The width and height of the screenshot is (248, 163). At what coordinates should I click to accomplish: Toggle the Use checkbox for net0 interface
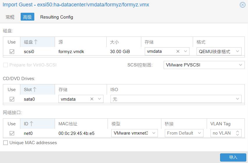pyautogui.click(x=12, y=133)
